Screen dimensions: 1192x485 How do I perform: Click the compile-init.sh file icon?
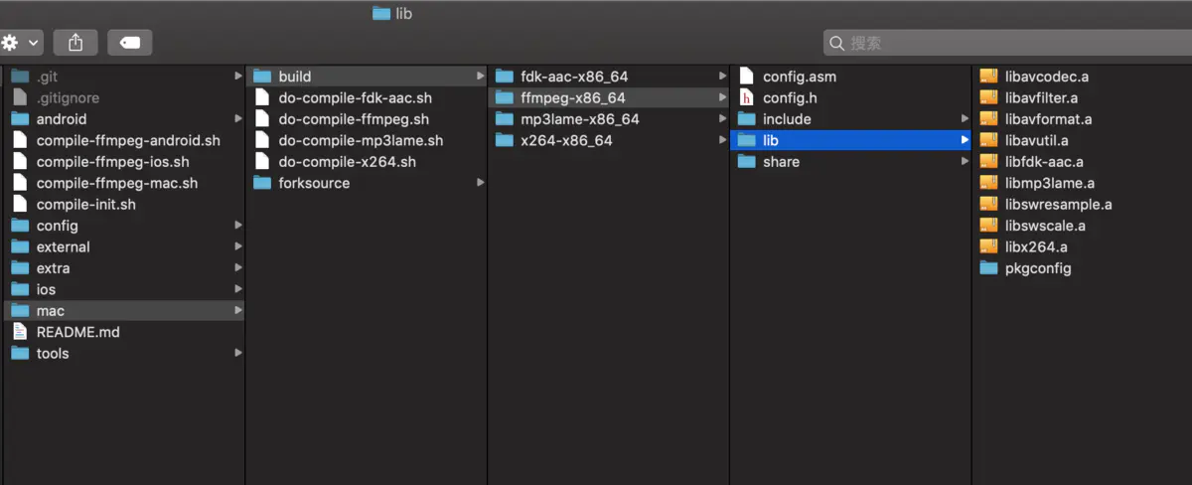coord(20,205)
